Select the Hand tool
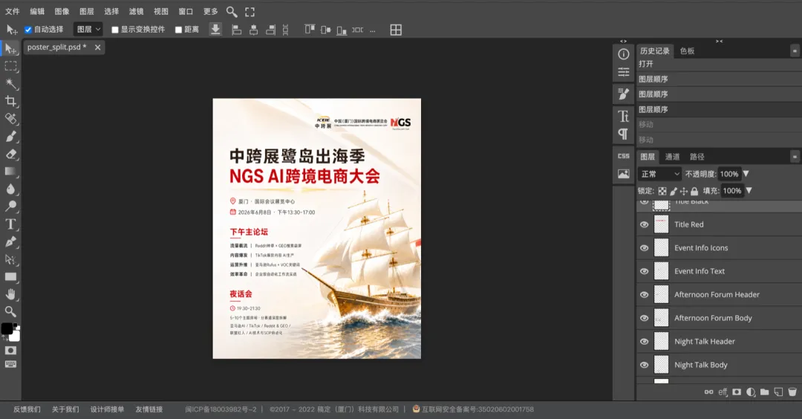Screen dimensions: 802x419 [10, 294]
